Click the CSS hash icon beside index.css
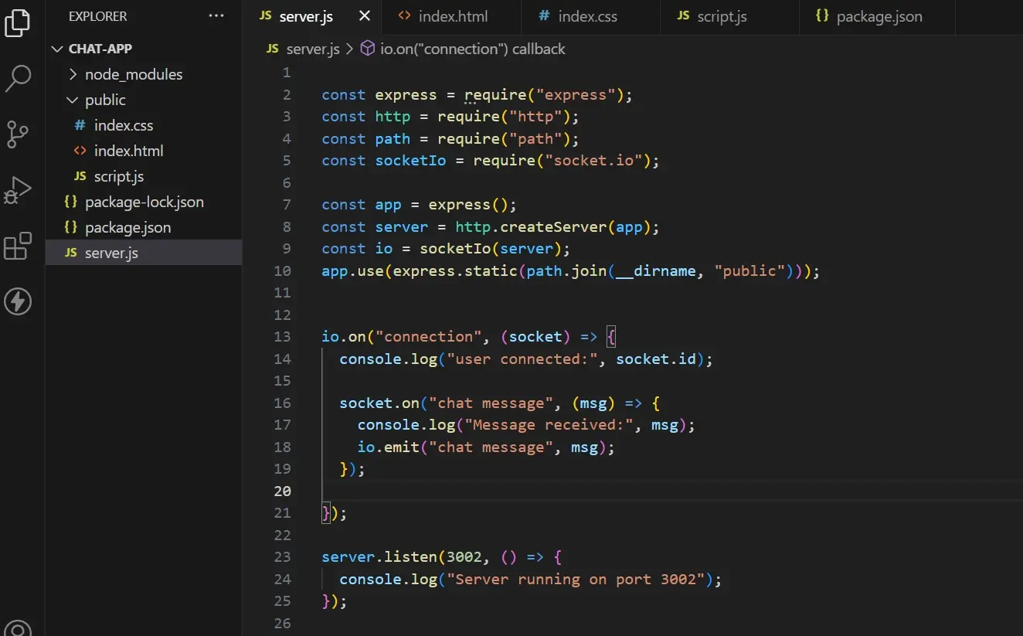This screenshot has width=1023, height=636. click(80, 125)
